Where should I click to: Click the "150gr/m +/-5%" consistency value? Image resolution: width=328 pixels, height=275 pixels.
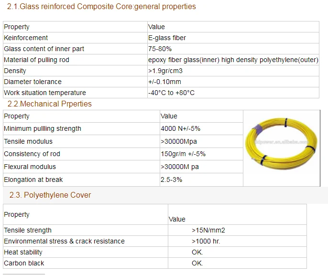[184, 154]
